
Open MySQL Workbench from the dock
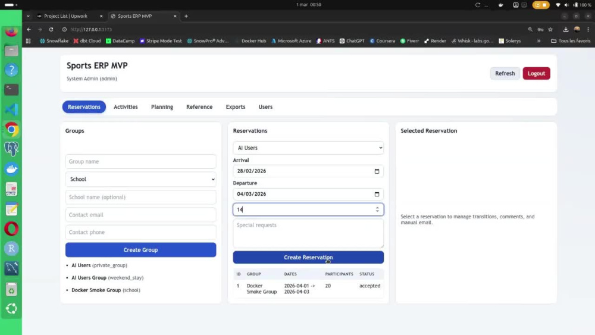pos(11,268)
